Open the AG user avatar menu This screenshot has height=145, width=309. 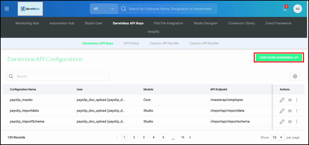[297, 9]
